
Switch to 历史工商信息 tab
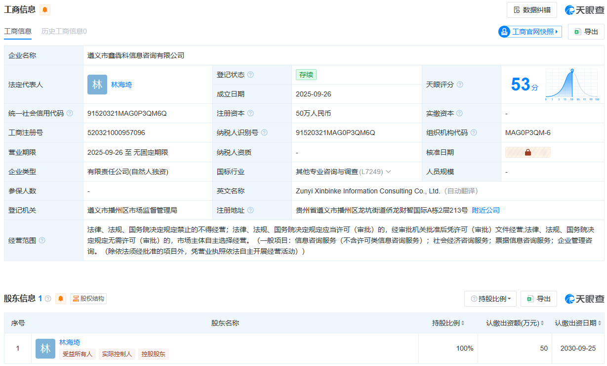(x=64, y=31)
